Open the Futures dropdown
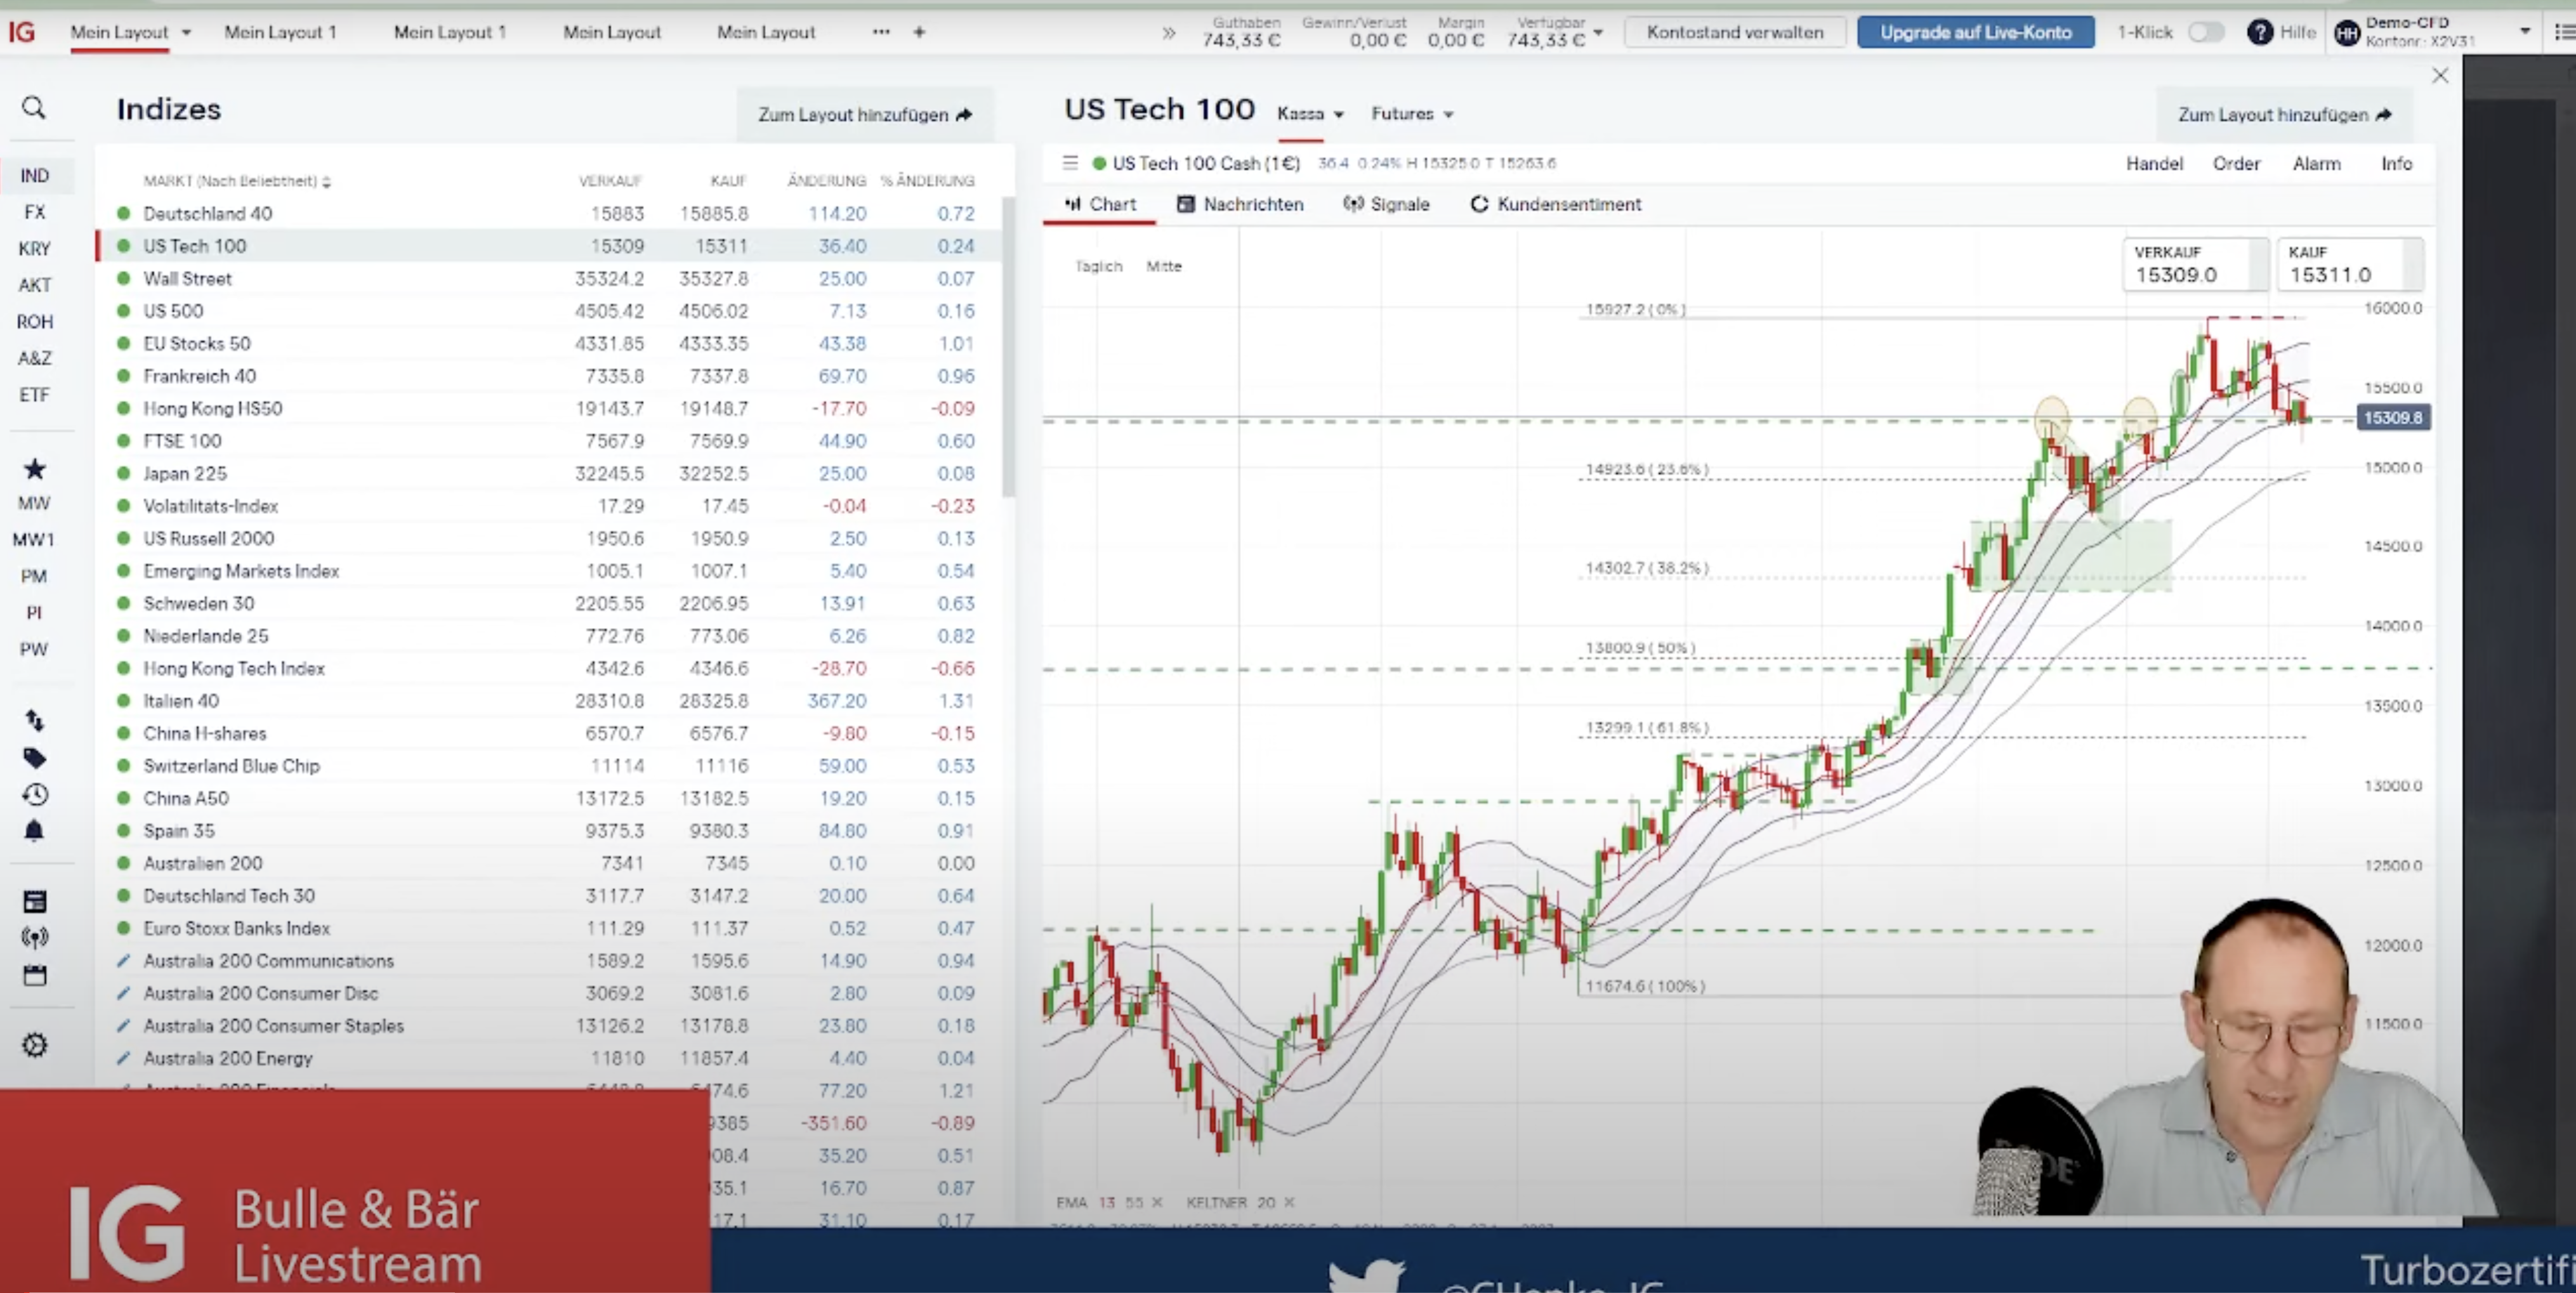 click(1412, 114)
